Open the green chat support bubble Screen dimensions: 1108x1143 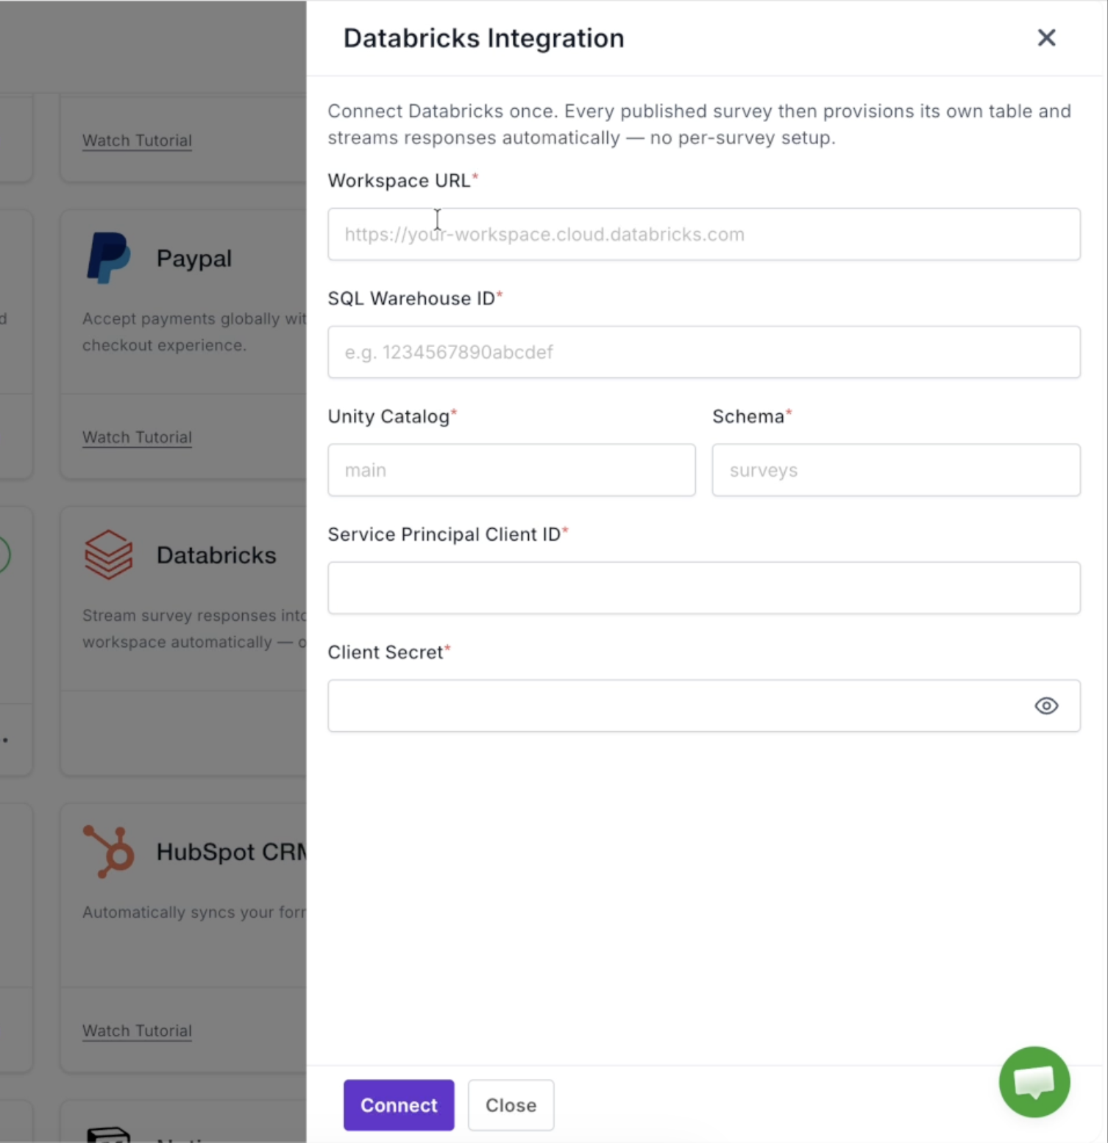pyautogui.click(x=1034, y=1082)
